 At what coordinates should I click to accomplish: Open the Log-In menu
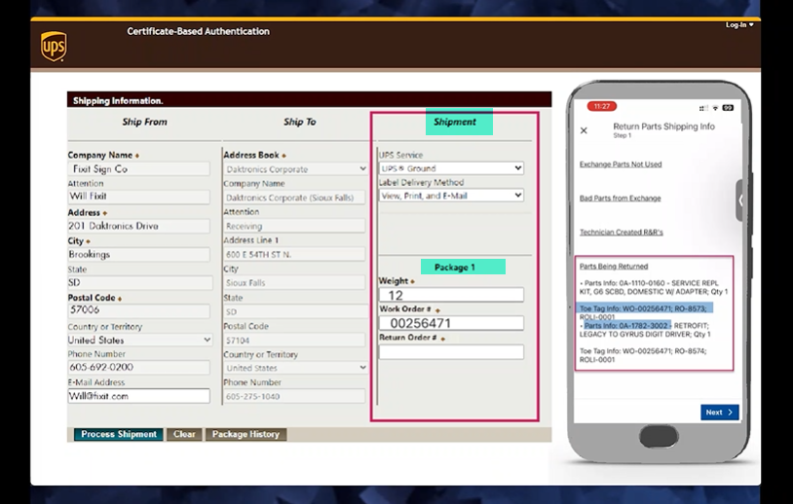(739, 24)
